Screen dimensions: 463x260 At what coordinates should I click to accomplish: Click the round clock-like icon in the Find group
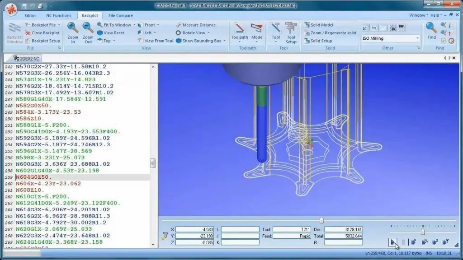pyautogui.click(x=451, y=41)
